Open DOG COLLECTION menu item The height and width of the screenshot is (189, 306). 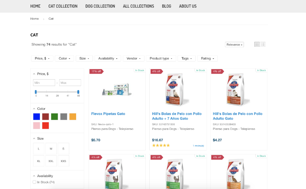100,6
